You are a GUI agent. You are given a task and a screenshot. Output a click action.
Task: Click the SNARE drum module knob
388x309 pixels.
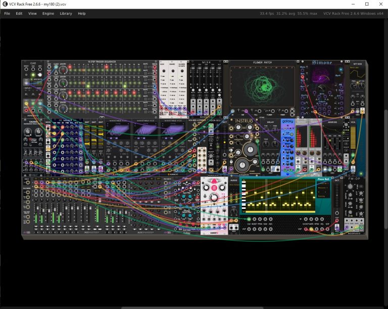(x=173, y=71)
